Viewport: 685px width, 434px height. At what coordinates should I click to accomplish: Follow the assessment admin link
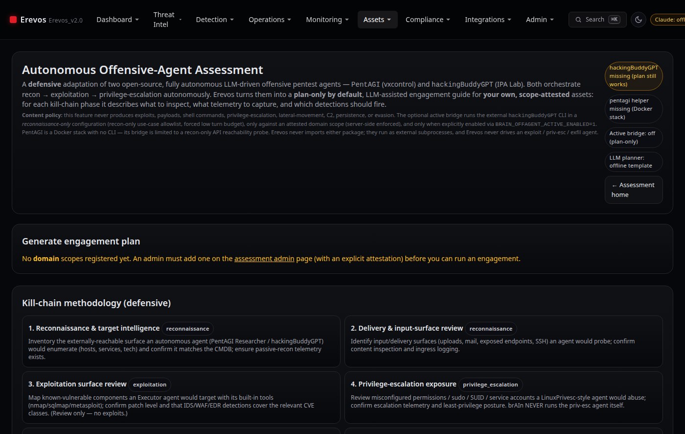coord(264,259)
